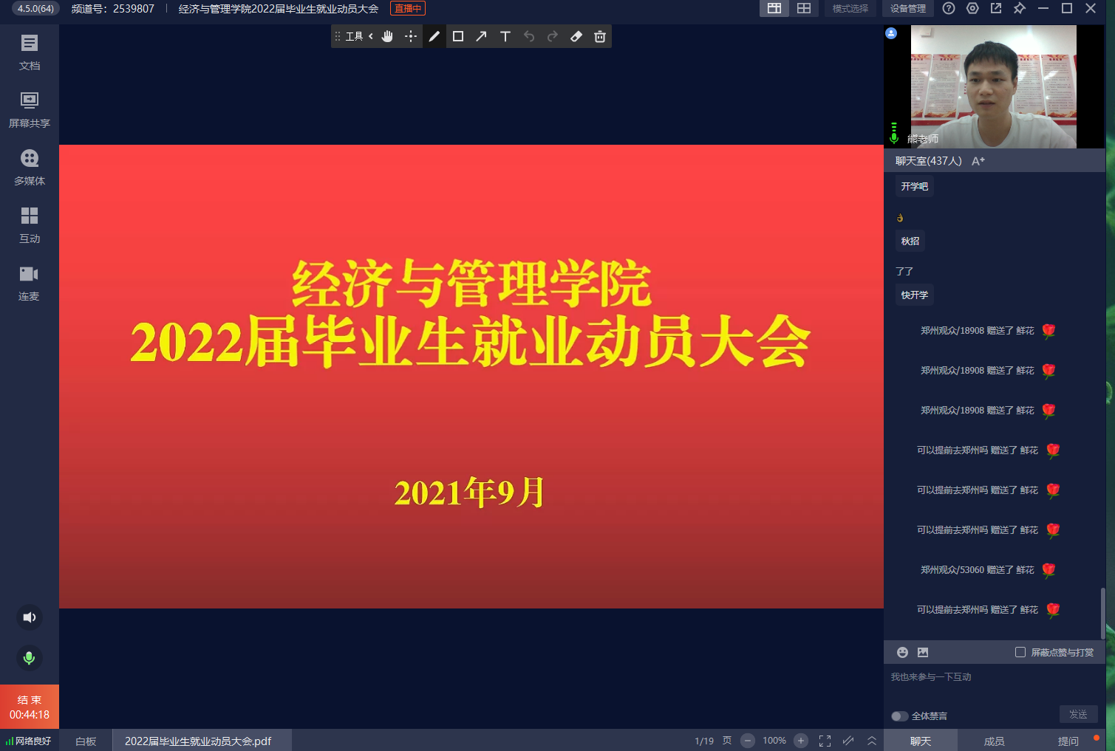Mute the microphone button
This screenshot has height=751, width=1115.
30,657
